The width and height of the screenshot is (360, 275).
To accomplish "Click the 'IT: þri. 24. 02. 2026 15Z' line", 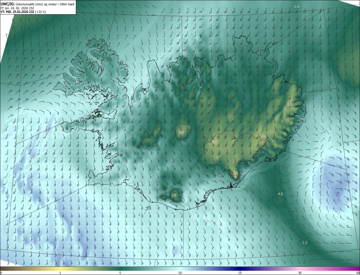I will pos(17,8).
